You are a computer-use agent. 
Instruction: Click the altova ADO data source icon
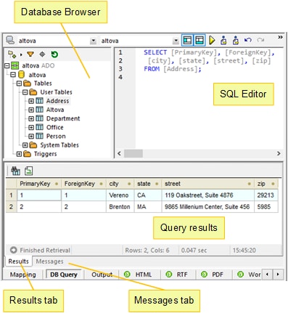coord(15,65)
